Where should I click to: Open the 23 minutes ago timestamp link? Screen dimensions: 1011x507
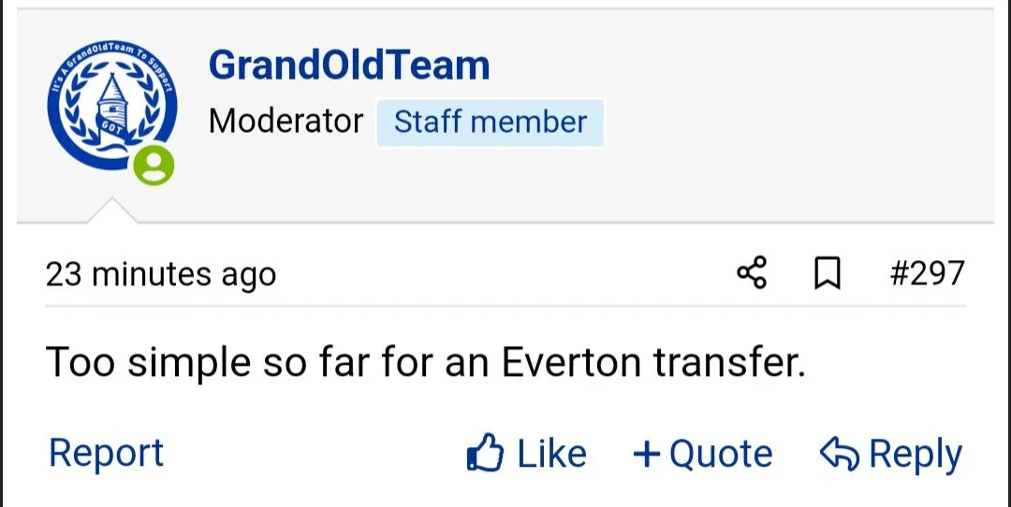click(x=160, y=274)
